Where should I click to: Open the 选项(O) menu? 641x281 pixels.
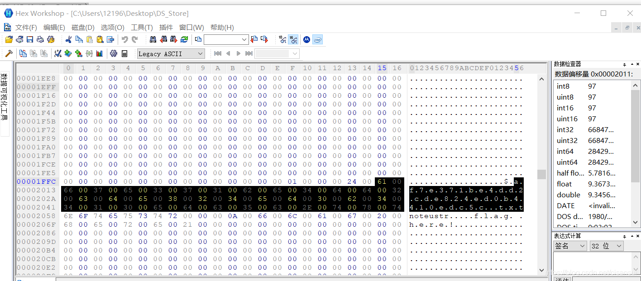point(112,28)
